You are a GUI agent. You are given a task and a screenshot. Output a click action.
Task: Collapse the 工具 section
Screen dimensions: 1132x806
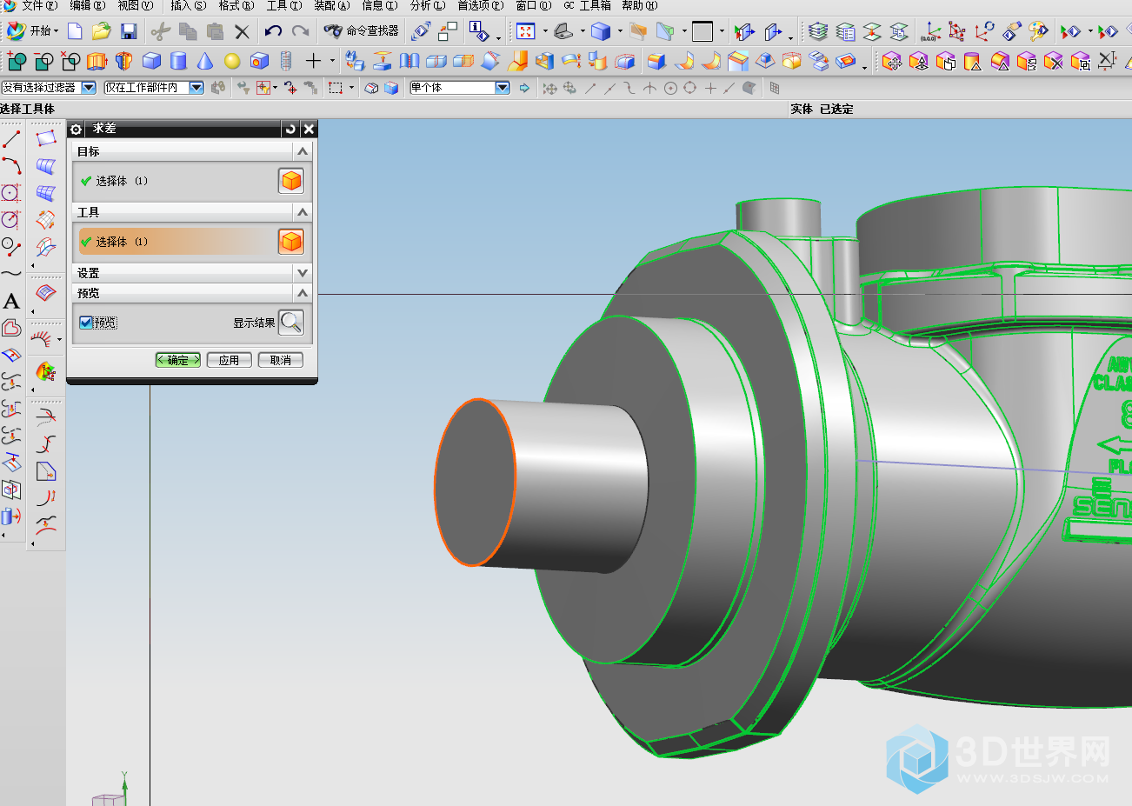[303, 212]
